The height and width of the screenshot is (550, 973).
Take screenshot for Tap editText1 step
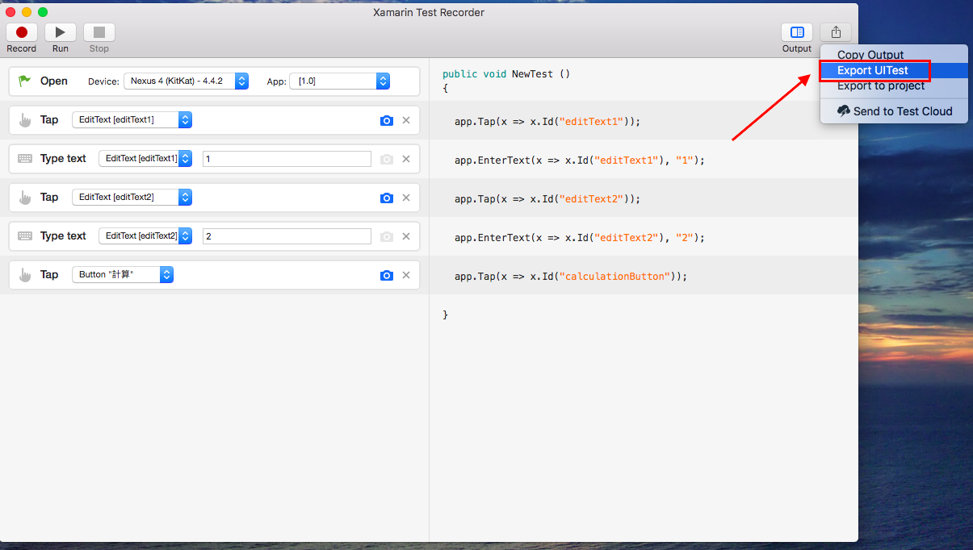(x=387, y=120)
